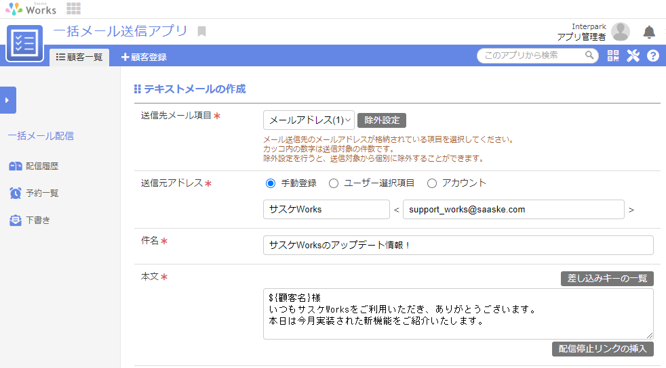Image resolution: width=666 pixels, height=368 pixels.
Task: Click the 送信先メール項目 label
Action: click(176, 116)
